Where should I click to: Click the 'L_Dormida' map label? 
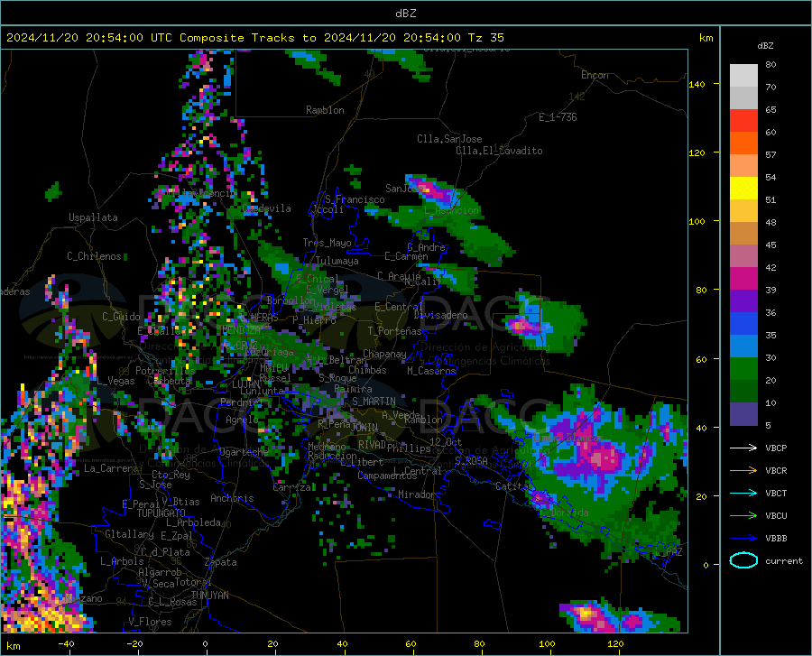(x=563, y=513)
